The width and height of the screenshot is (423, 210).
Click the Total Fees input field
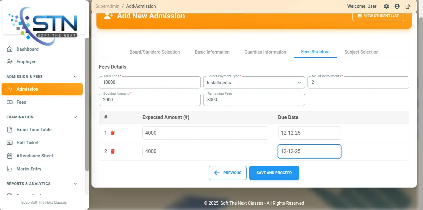coord(150,83)
